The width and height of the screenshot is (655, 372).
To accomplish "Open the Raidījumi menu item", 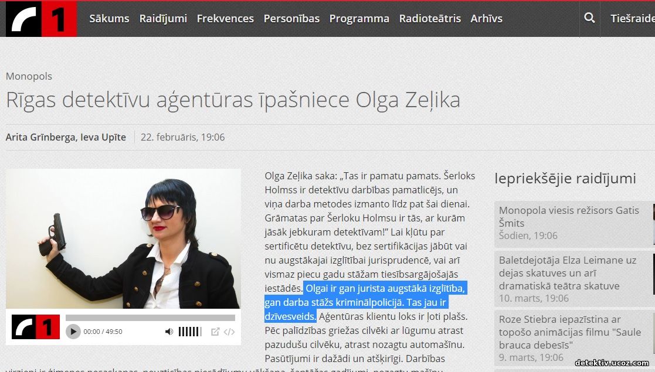I will (163, 19).
